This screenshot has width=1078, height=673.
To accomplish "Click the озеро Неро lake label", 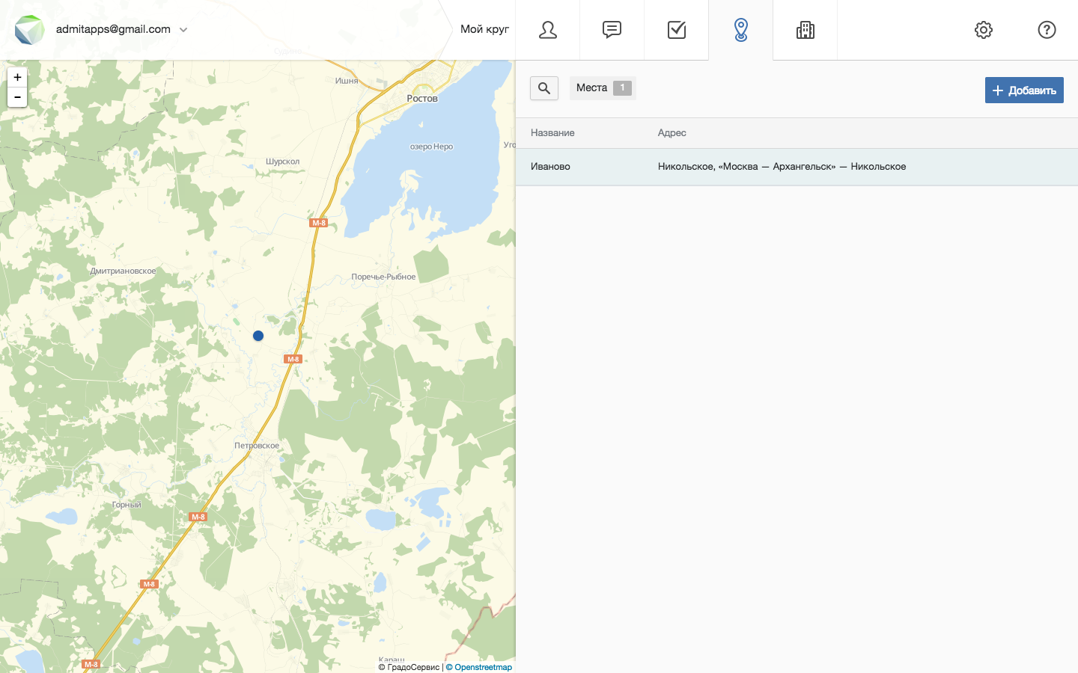I will tap(431, 147).
